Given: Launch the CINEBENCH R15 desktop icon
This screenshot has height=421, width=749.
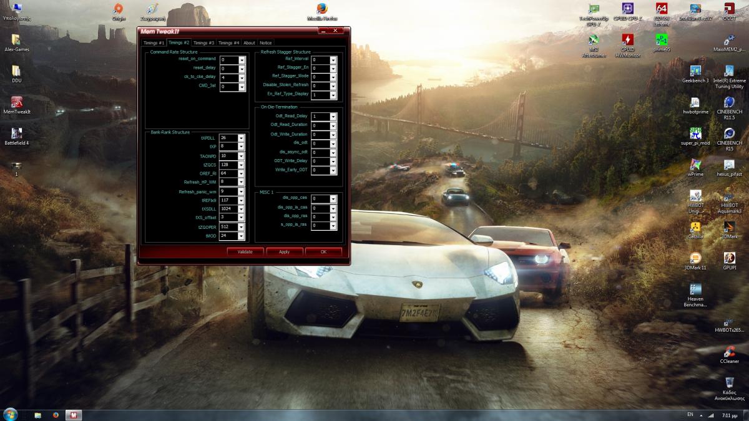Looking at the screenshot, I should (x=729, y=138).
